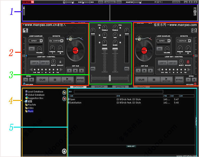
Task: Click left channel Gain knob
Action: coord(93,30)
